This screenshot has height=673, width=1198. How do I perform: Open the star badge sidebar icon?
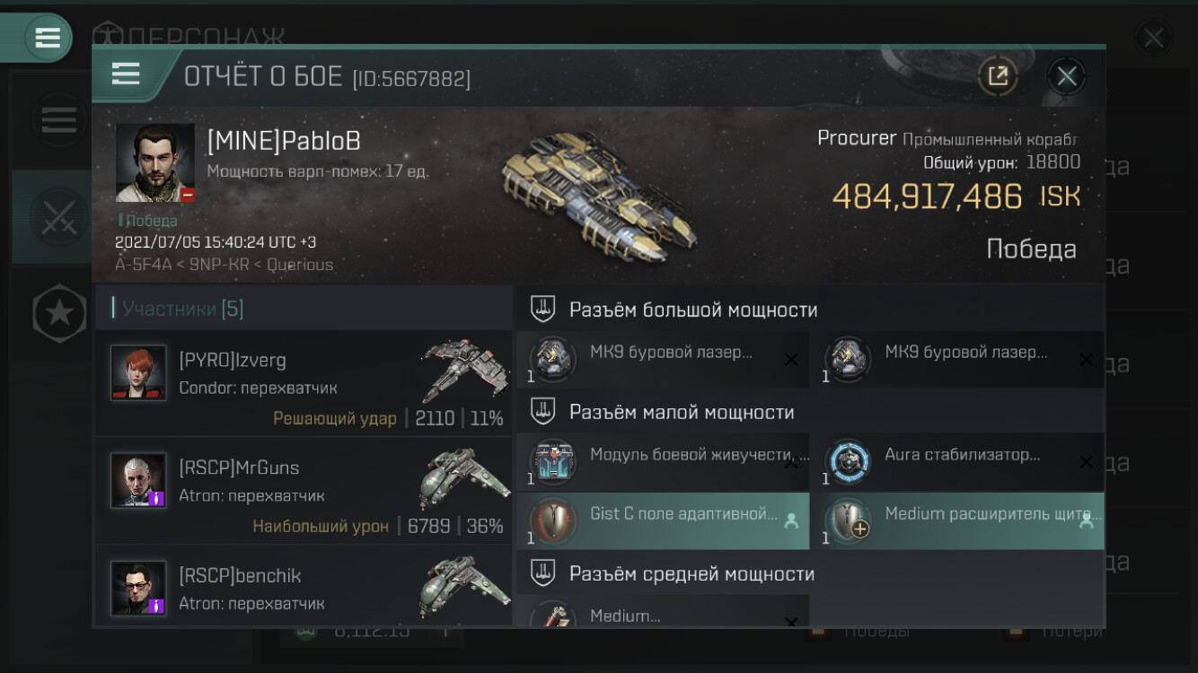[x=59, y=313]
